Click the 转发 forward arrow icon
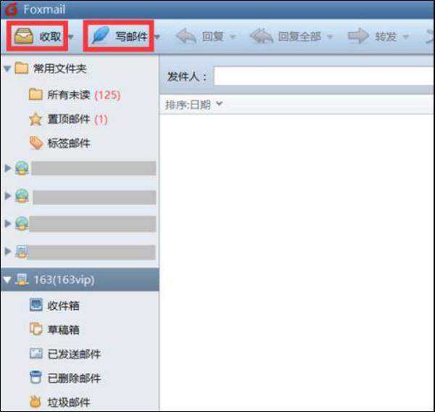435x412 pixels. point(358,36)
